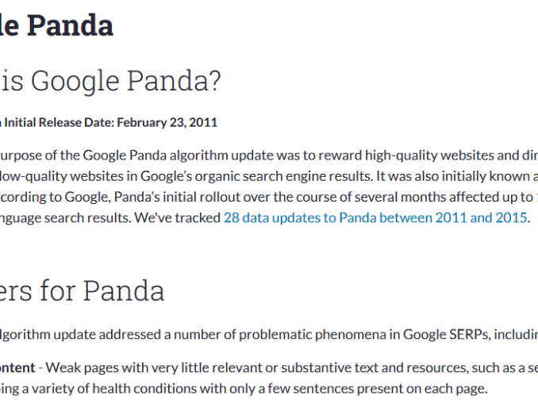Click the 'ers for Panda' section heading
538x404 pixels.
(x=82, y=290)
